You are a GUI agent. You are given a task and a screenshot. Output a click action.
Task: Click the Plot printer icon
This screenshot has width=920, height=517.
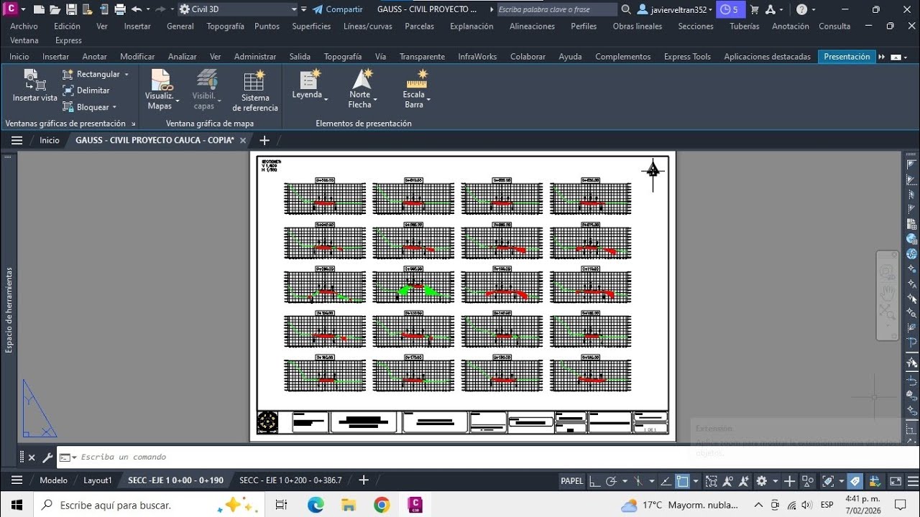[x=120, y=9]
